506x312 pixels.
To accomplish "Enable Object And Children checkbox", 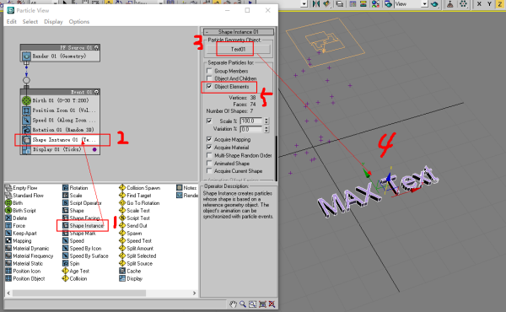I will coord(209,78).
